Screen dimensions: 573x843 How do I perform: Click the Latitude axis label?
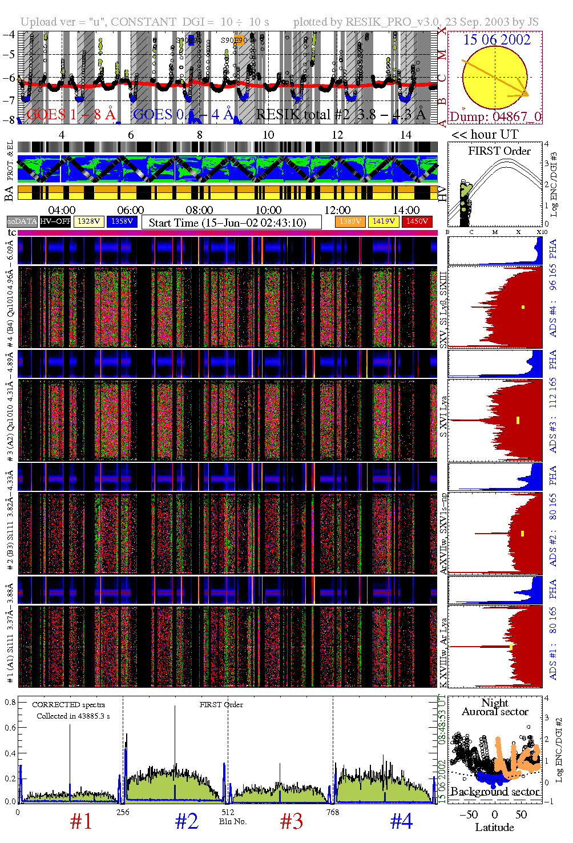pyautogui.click(x=494, y=828)
